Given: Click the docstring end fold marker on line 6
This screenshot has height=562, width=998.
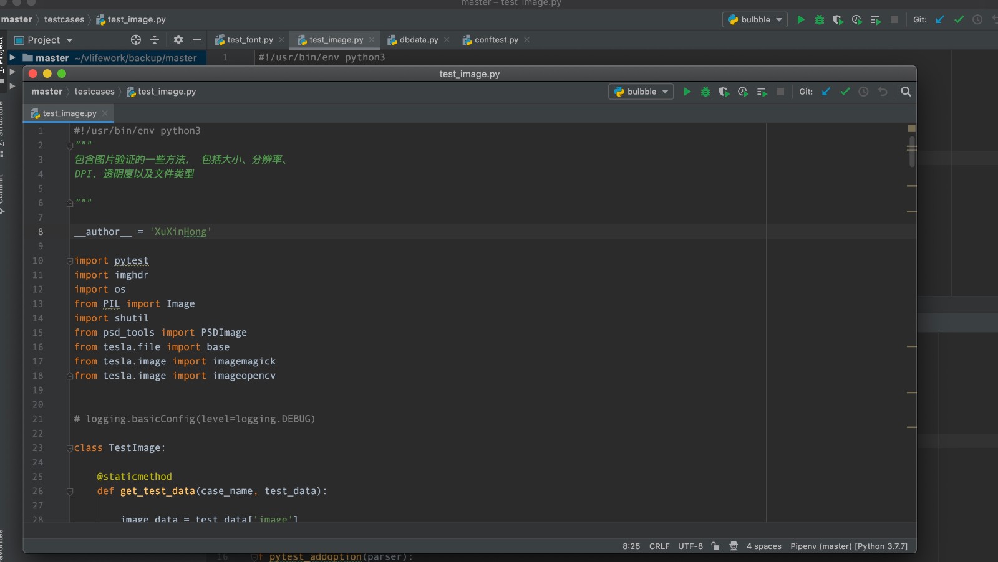Looking at the screenshot, I should pyautogui.click(x=70, y=202).
